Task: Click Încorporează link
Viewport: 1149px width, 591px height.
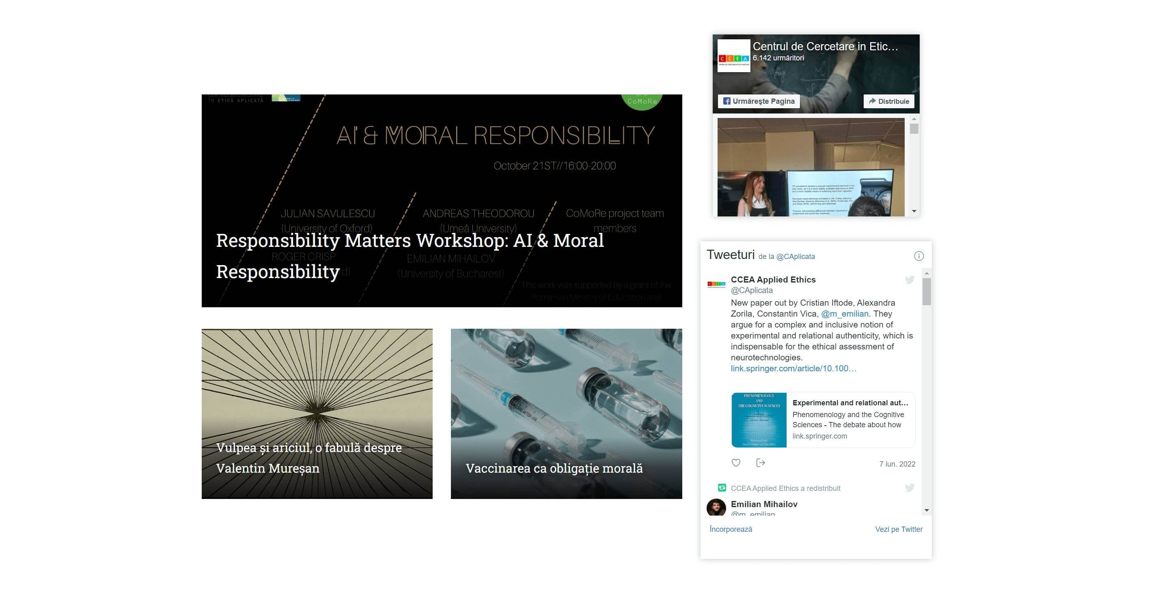Action: [x=731, y=529]
